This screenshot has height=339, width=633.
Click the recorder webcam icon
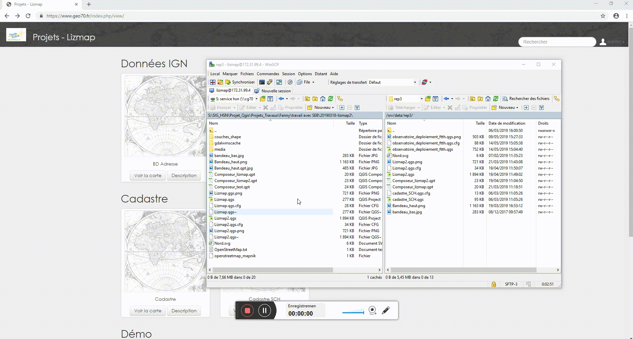(372, 311)
